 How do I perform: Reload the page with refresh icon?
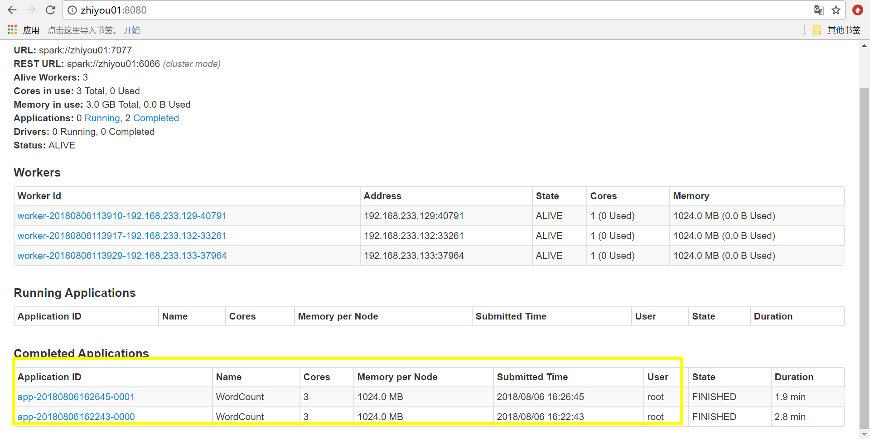[x=50, y=10]
